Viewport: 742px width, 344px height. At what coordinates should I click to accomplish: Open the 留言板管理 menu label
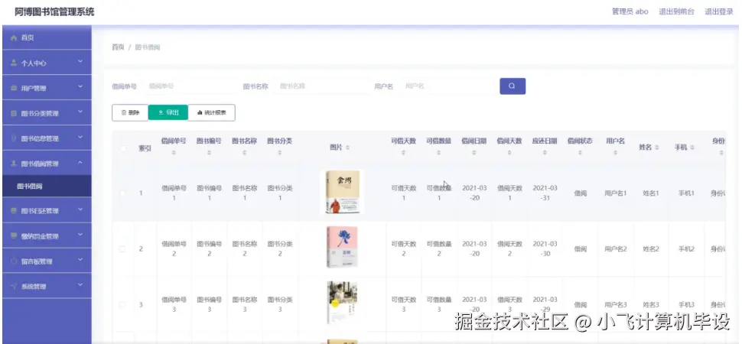[37, 261]
